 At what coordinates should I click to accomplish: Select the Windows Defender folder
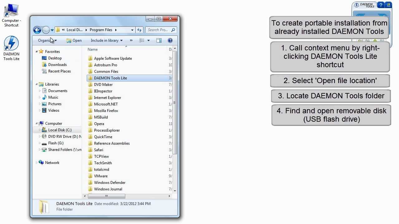(x=110, y=183)
